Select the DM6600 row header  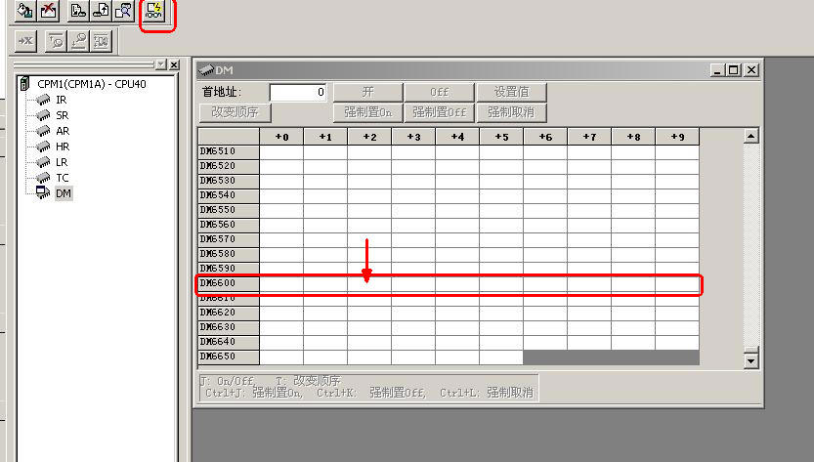[x=229, y=283]
